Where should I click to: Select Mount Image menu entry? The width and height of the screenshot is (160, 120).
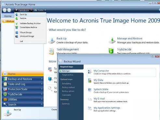click(x=30, y=32)
